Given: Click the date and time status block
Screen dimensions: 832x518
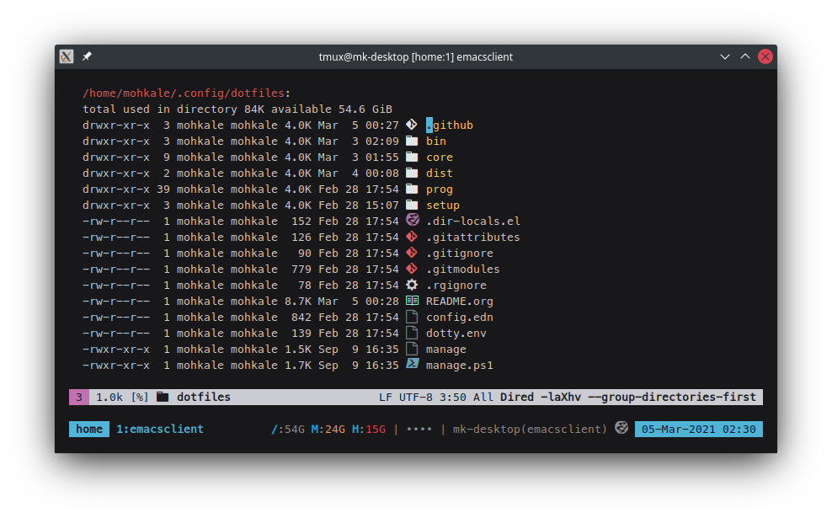Looking at the screenshot, I should 698,429.
